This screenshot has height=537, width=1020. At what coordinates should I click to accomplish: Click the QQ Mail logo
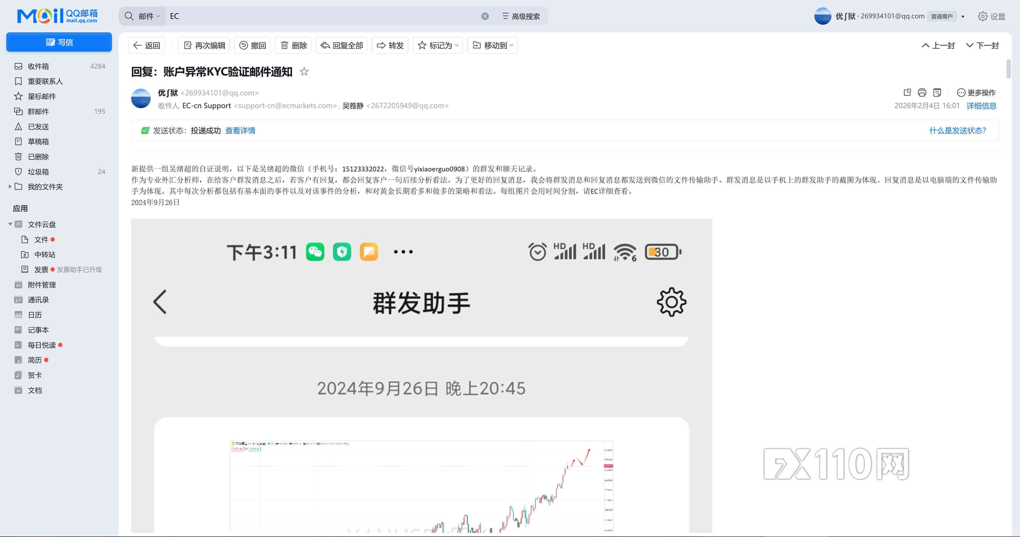coord(57,16)
